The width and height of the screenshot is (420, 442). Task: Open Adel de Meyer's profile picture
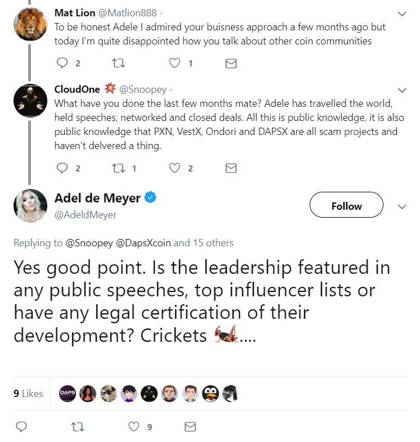pos(30,206)
